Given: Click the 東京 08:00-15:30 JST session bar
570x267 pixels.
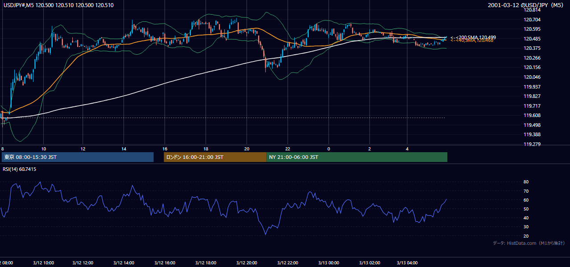Looking at the screenshot, I should tap(78, 157).
